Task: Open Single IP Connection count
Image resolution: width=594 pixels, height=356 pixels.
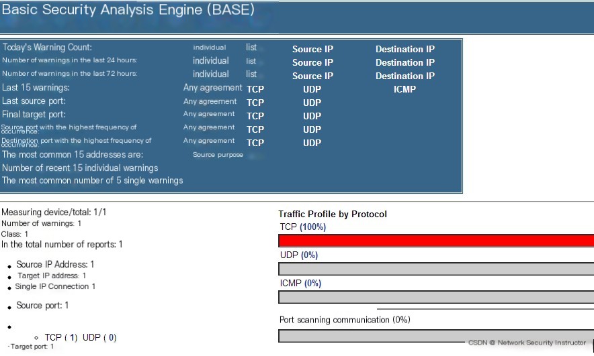Action: 55,286
